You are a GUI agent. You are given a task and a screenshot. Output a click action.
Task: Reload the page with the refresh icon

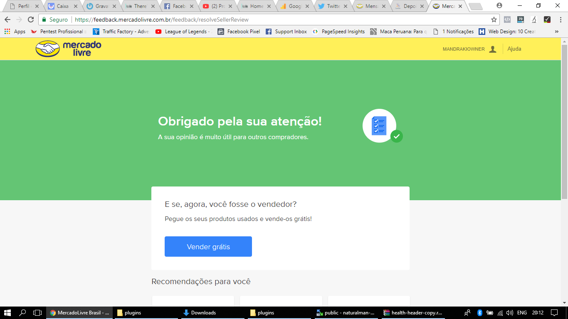(31, 20)
